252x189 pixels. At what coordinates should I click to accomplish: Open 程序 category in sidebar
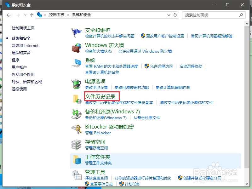(15, 60)
